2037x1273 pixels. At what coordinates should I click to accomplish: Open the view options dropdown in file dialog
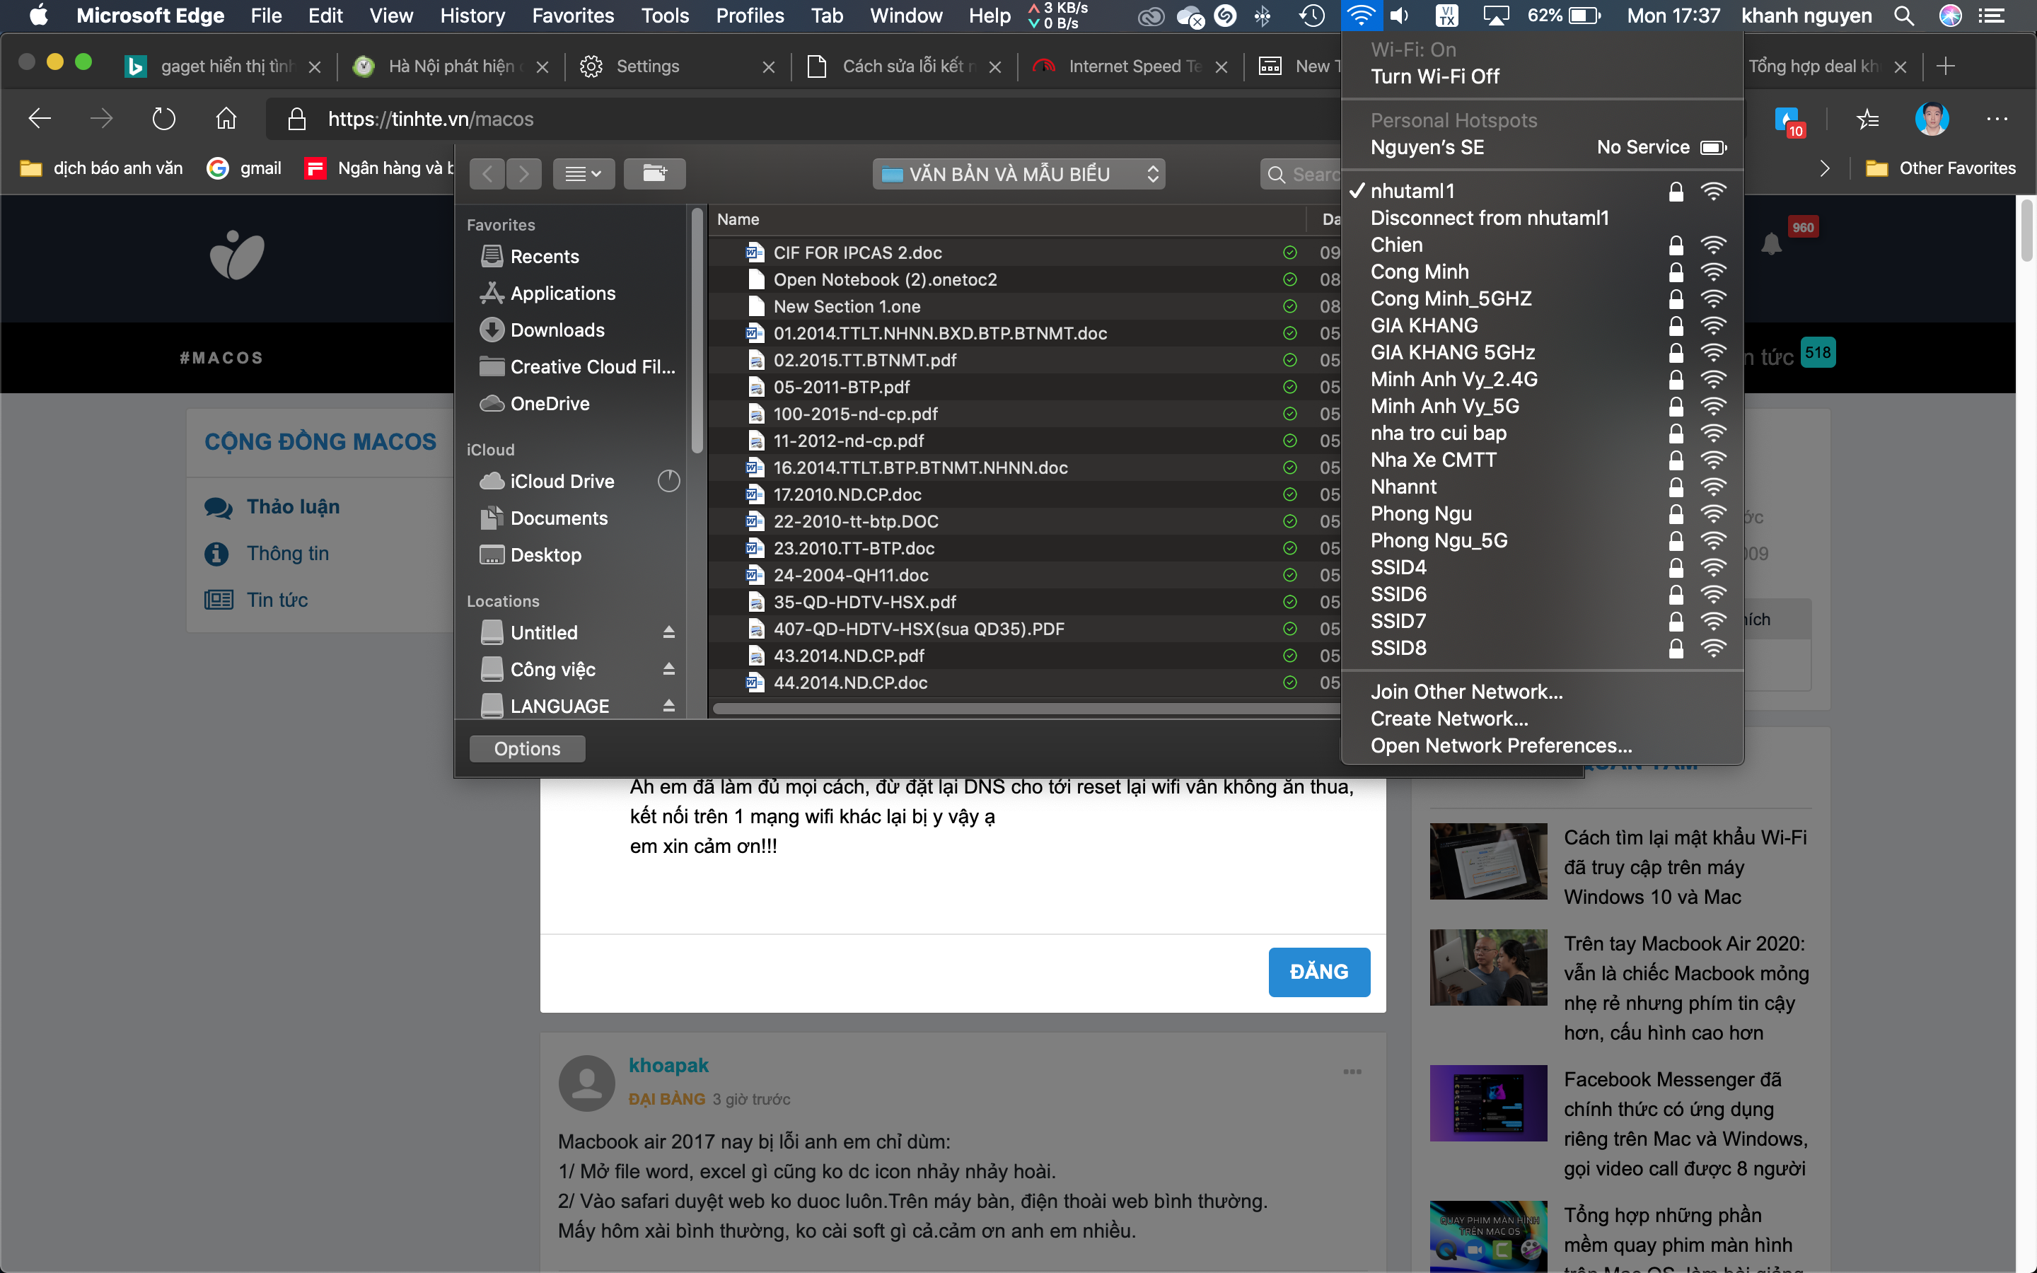pyautogui.click(x=583, y=173)
